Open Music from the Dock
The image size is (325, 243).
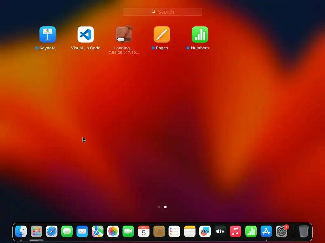tap(235, 231)
